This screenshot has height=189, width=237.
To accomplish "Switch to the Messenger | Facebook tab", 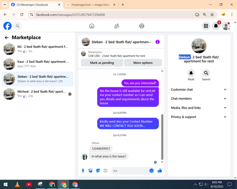I will (36, 5).
